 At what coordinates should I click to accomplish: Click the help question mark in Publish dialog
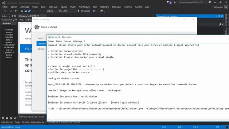[186, 19]
